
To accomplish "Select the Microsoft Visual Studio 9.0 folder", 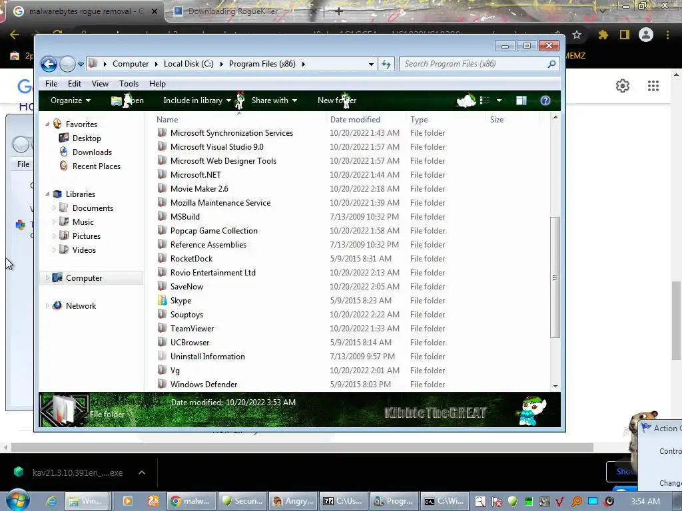I will point(217,147).
